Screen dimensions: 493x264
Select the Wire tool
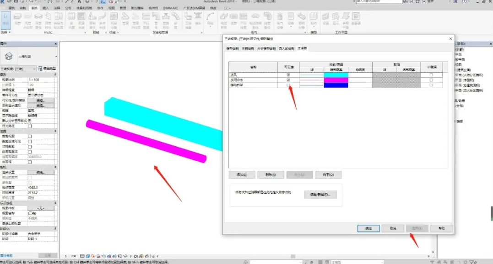point(211,20)
